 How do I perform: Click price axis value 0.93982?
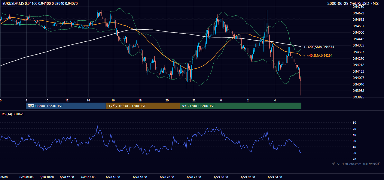click(x=358, y=91)
